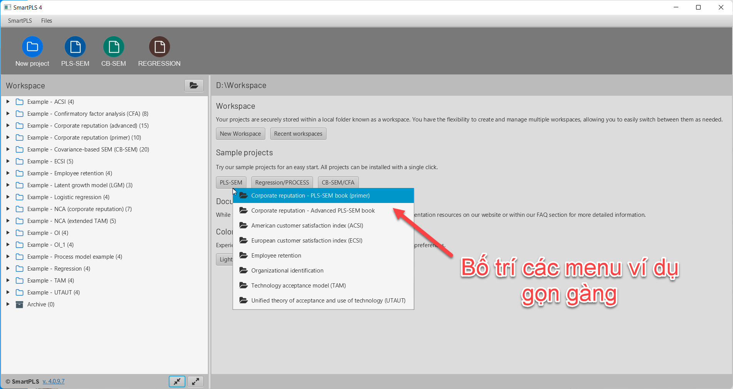
Task: Choose Corporate reputation - Advanced PLS-SEM book
Action: point(323,211)
